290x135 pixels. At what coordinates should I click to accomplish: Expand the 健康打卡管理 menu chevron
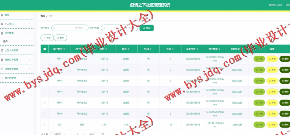coord(30,59)
